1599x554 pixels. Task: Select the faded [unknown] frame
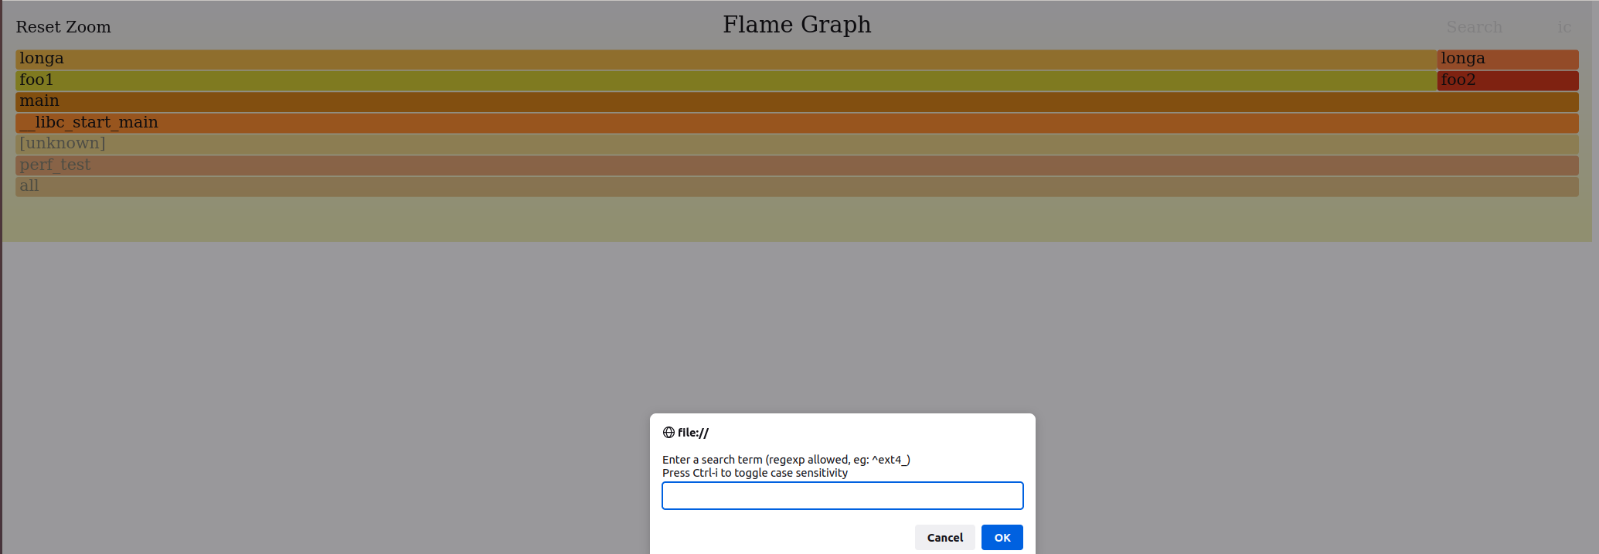pos(796,144)
